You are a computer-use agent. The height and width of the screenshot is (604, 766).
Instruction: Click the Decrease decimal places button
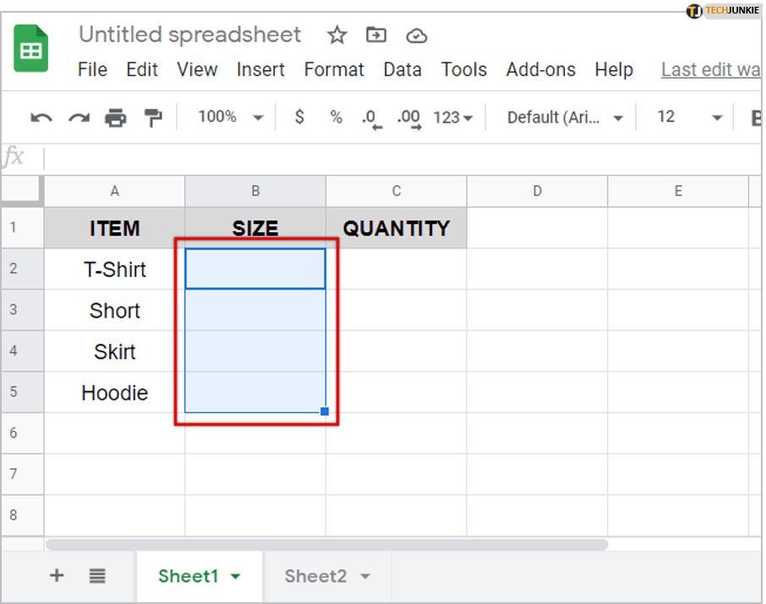click(370, 118)
